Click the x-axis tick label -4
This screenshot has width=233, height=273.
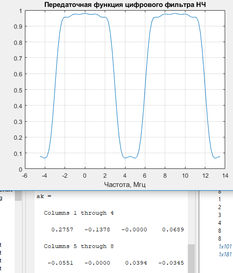tap(44, 176)
